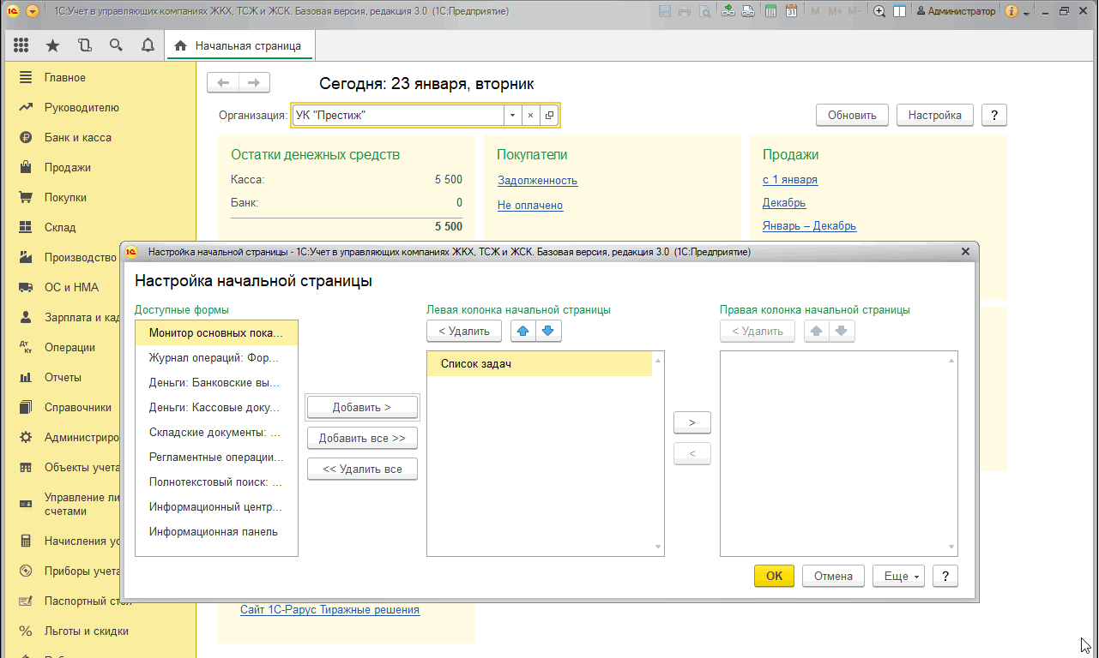Click the Save diskette icon in title bar
The image size is (1099, 658).
pos(665,11)
